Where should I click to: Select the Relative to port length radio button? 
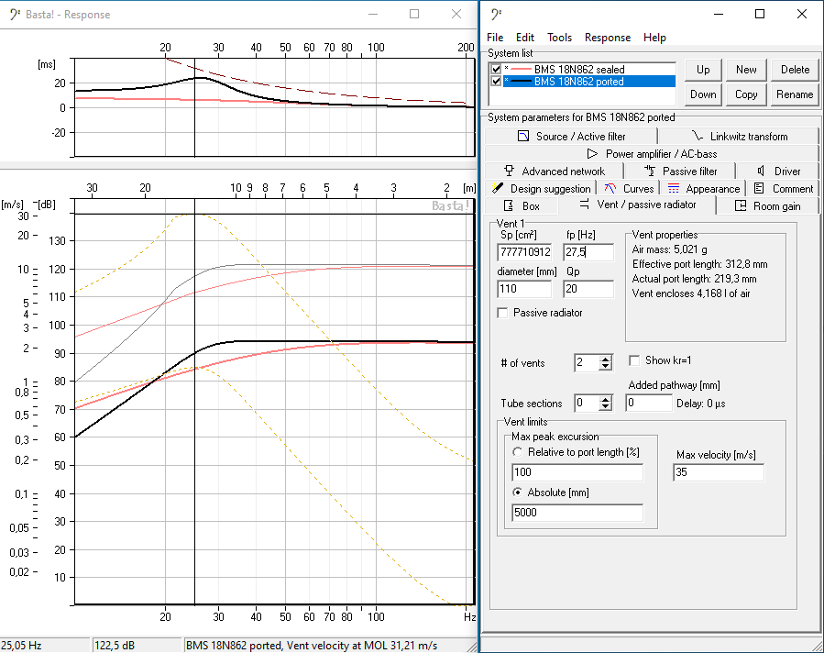[518, 452]
